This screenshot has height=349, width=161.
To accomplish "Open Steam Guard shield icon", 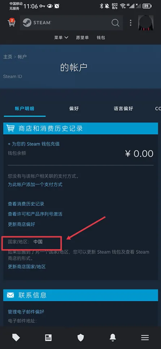I will [80, 338].
